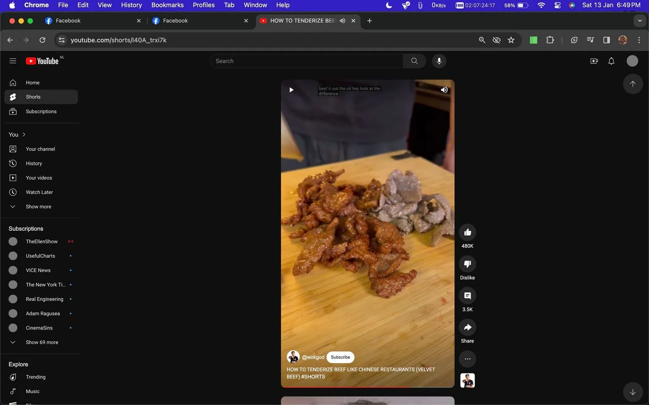Open Adam Ragusea subscription

tap(41, 313)
